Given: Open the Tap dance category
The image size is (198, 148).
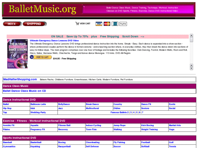Looking at the screenshot, I should click(5, 112).
